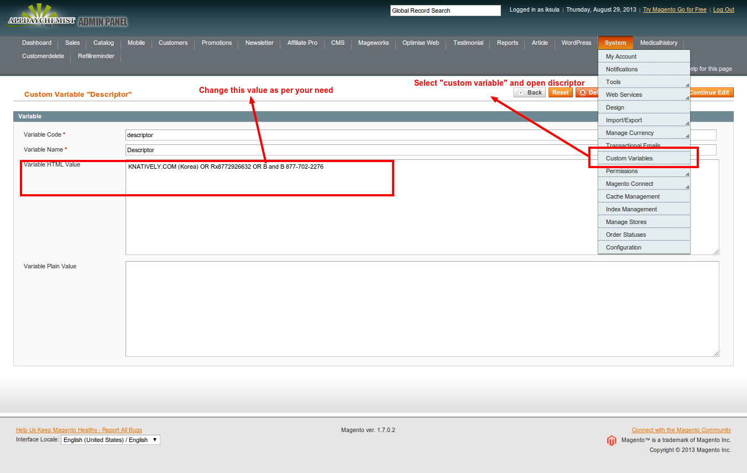747x473 pixels.
Task: Open the Catalog menu in the navigation bar
Action: [x=103, y=43]
